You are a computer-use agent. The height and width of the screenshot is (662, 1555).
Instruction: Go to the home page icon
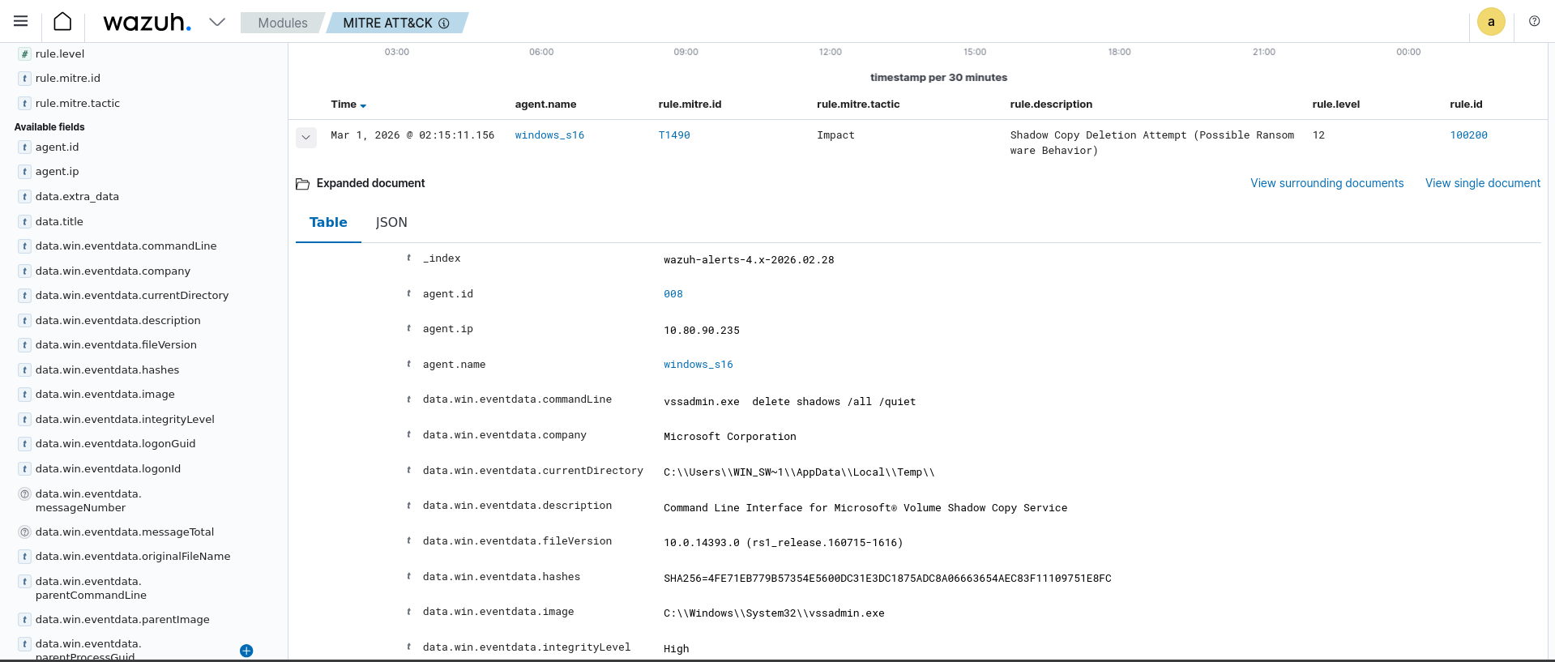pos(62,22)
